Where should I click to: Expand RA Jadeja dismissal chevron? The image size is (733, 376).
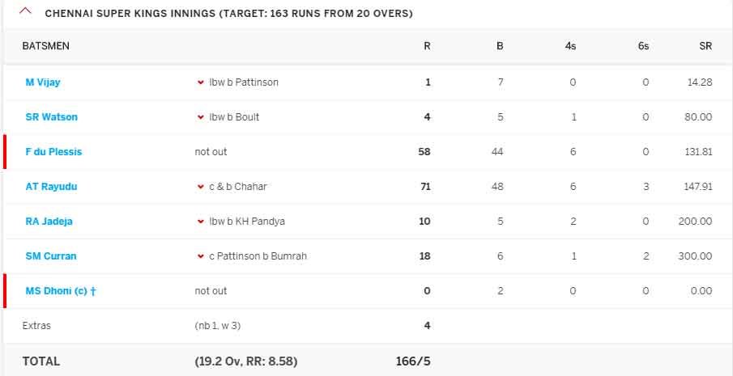(200, 222)
